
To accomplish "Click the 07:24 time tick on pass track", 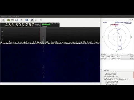I will (119, 46).
